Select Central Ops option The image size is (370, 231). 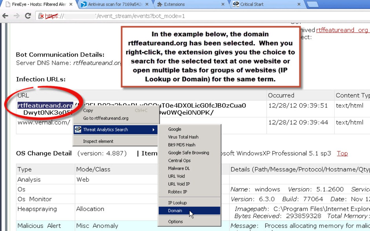point(189,160)
